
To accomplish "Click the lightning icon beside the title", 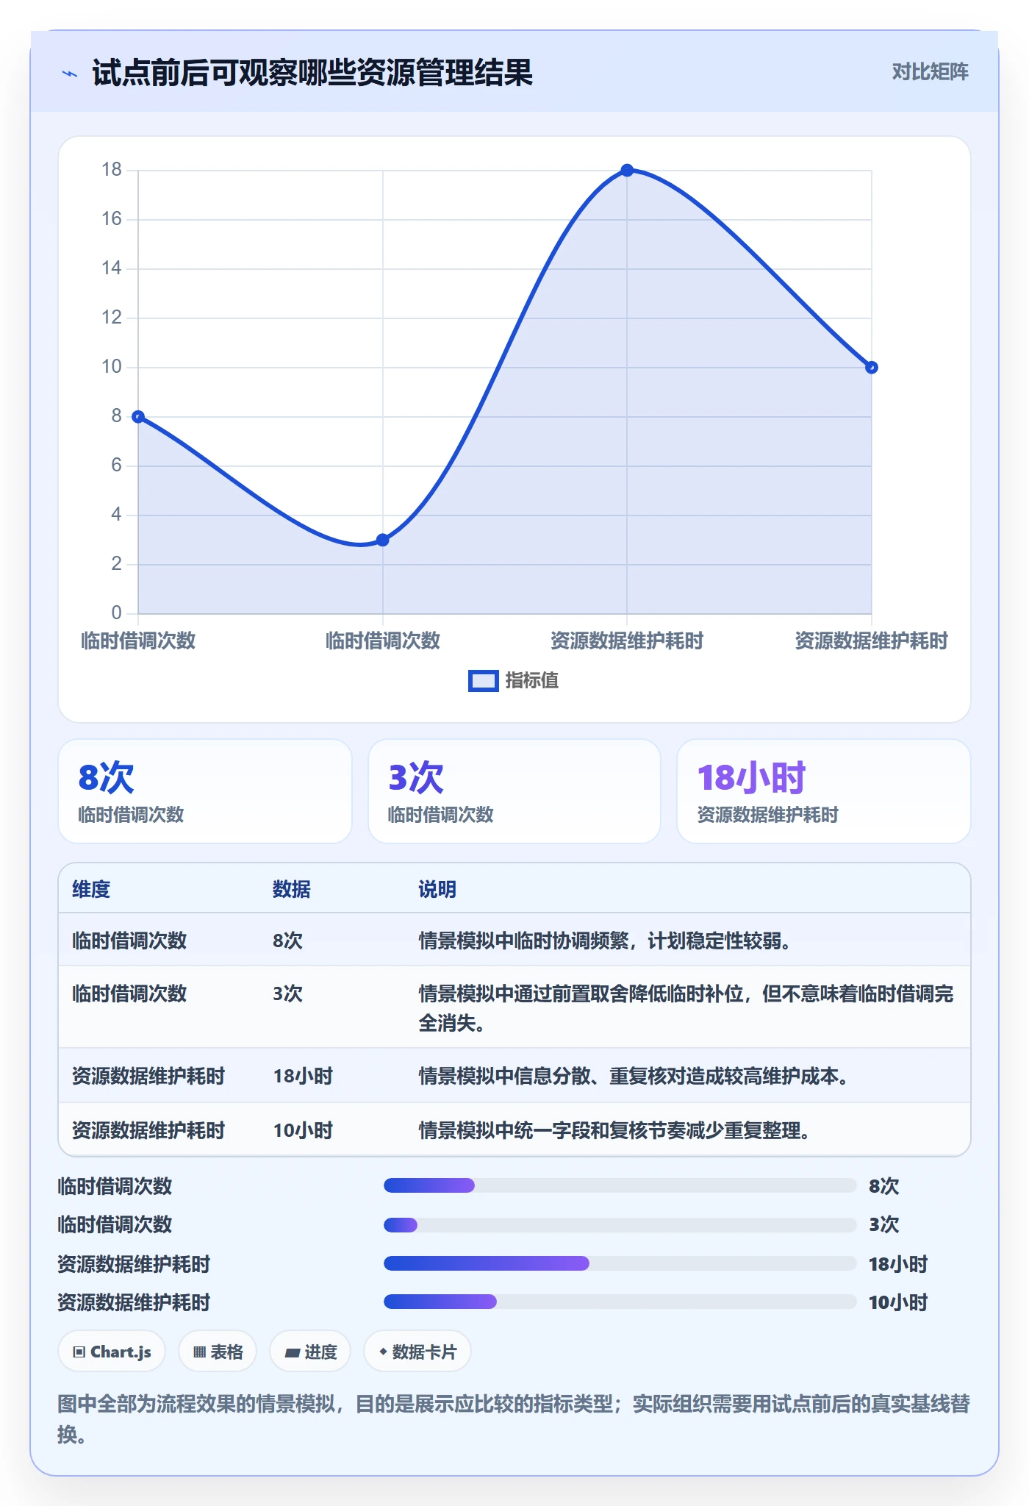I will tap(70, 74).
